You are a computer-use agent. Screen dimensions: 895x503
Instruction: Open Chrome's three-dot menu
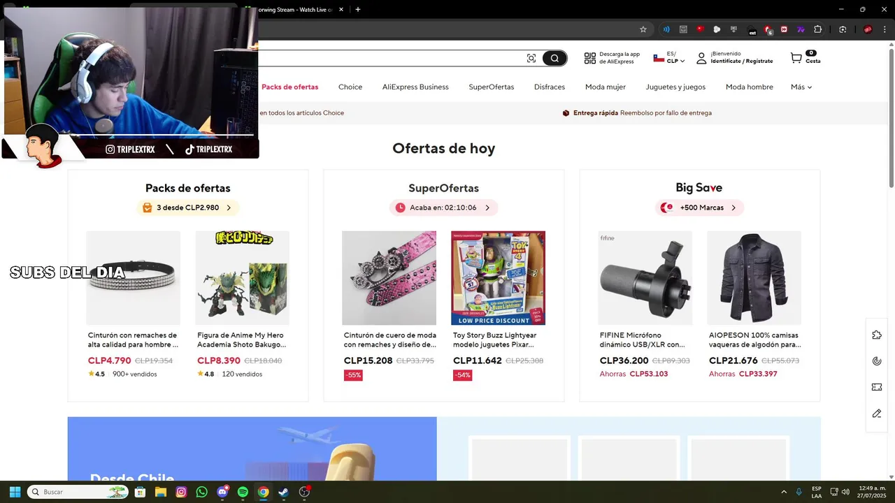[883, 29]
